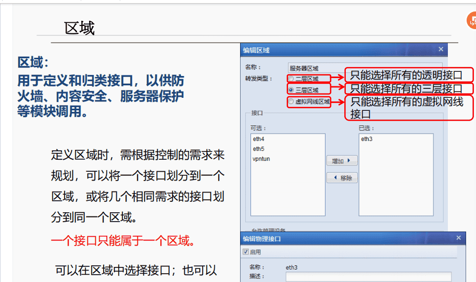
Task: Click the 描述 input field
Action: click(x=368, y=277)
